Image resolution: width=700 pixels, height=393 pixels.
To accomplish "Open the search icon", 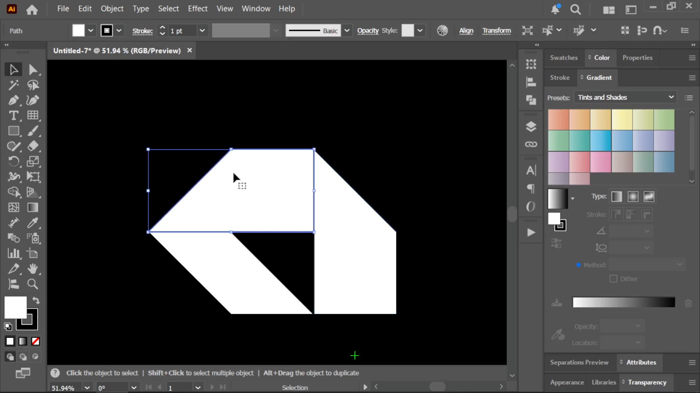I will pyautogui.click(x=575, y=9).
